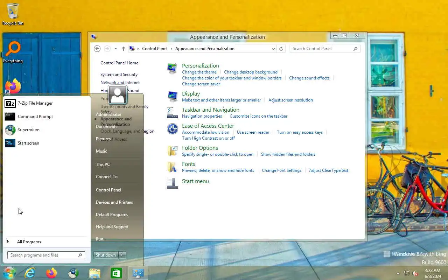Click the Personalization category icon
Image resolution: width=448 pixels, height=280 pixels.
pyautogui.click(x=172, y=68)
